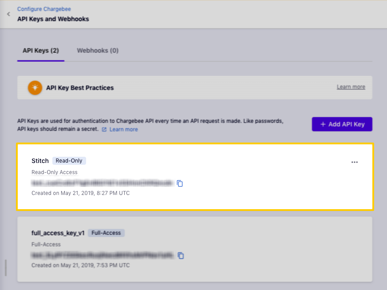The height and width of the screenshot is (290, 387).
Task: Copy the Stitch API key
Action: click(x=180, y=183)
